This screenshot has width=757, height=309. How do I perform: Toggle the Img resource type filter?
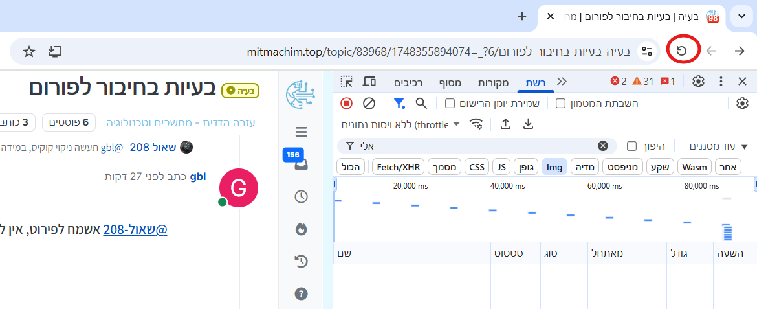click(554, 167)
